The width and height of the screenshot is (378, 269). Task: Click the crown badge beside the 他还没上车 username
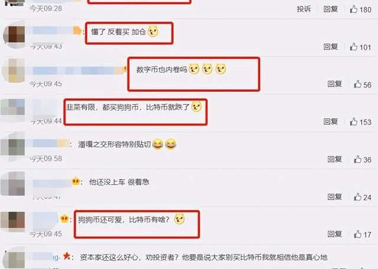(x=76, y=181)
